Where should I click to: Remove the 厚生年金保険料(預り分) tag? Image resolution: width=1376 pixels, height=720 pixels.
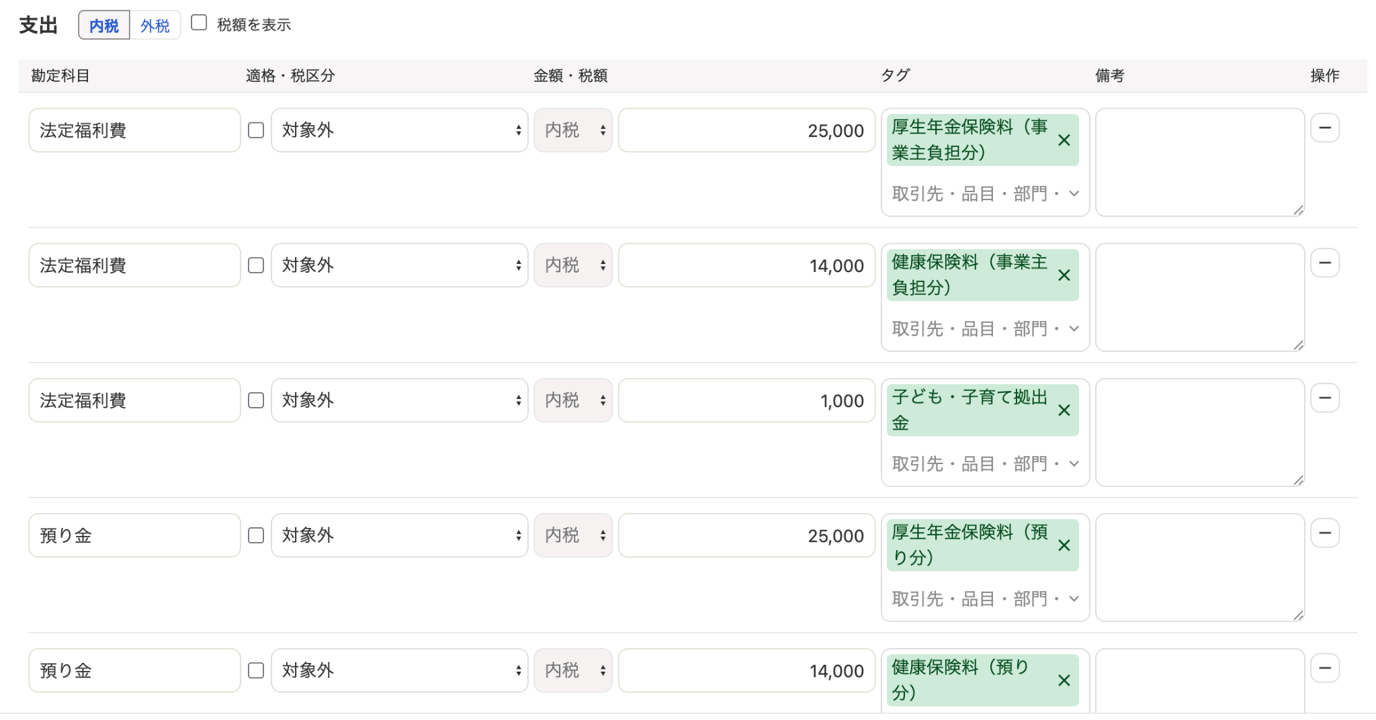pos(1064,545)
